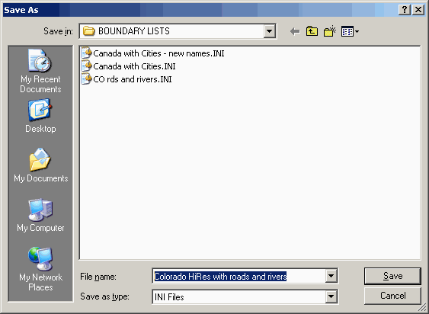The image size is (429, 314).
Task: Click the icon of CO rds and rivers.INI
Action: click(x=86, y=79)
